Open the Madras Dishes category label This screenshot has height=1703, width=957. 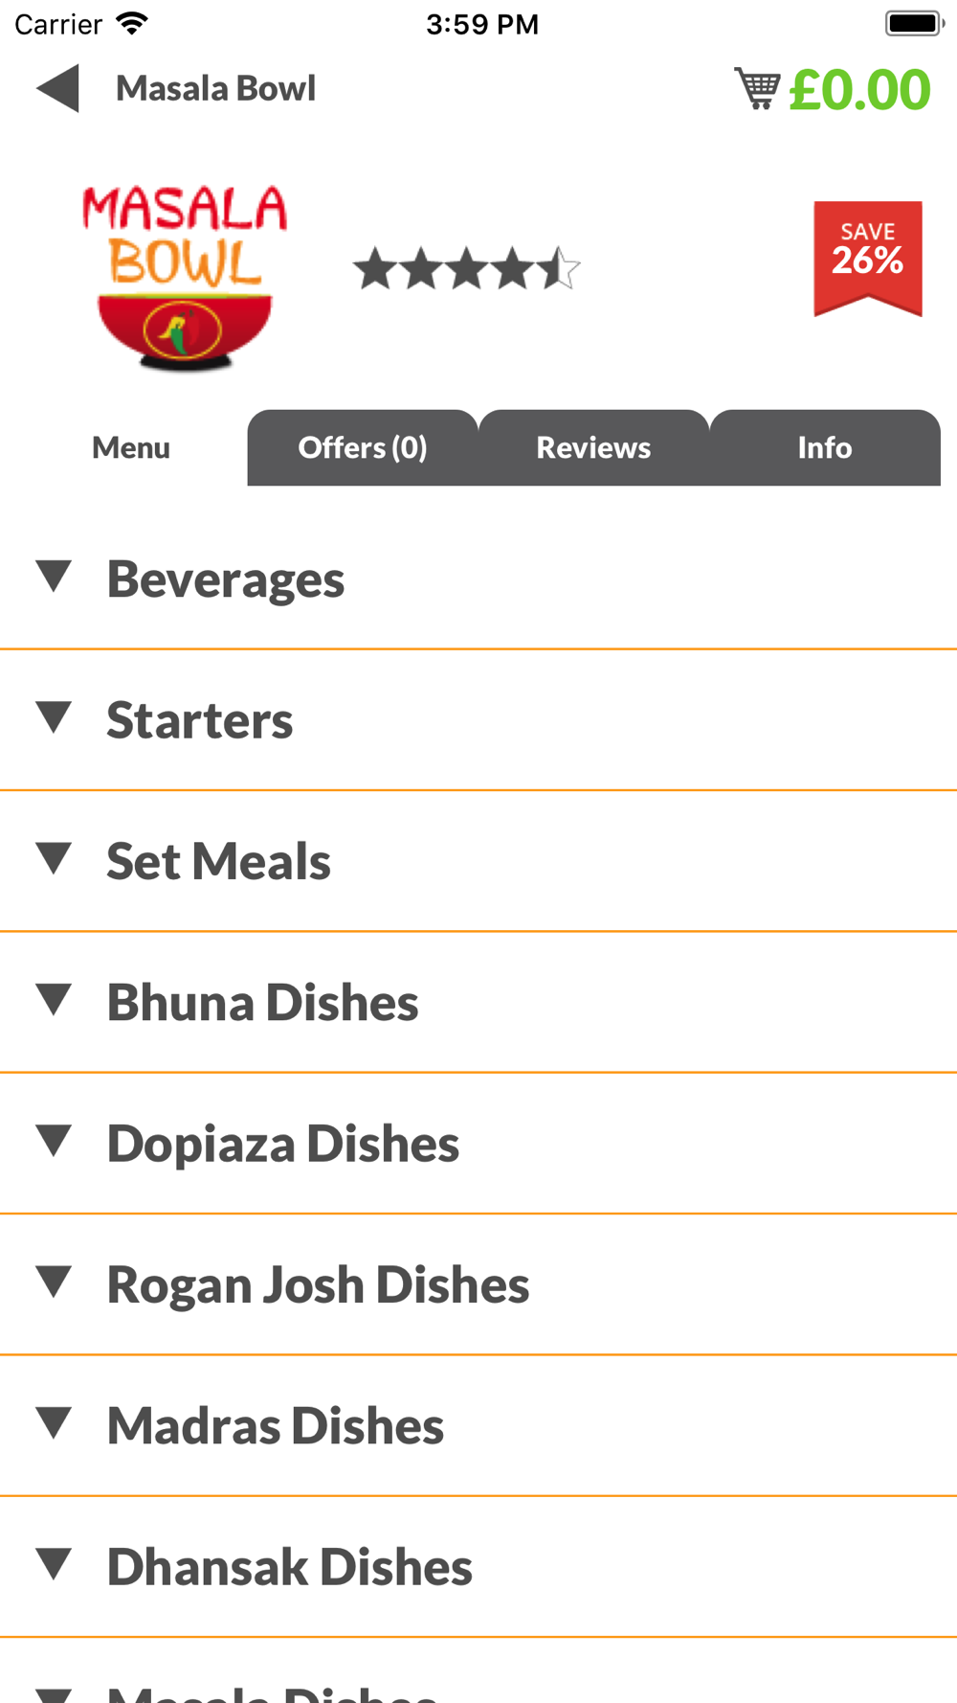coord(276,1425)
